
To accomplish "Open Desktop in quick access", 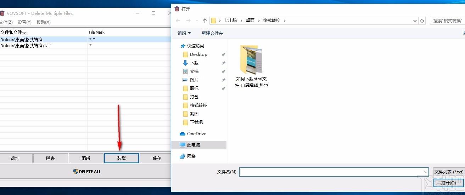I will (198, 55).
